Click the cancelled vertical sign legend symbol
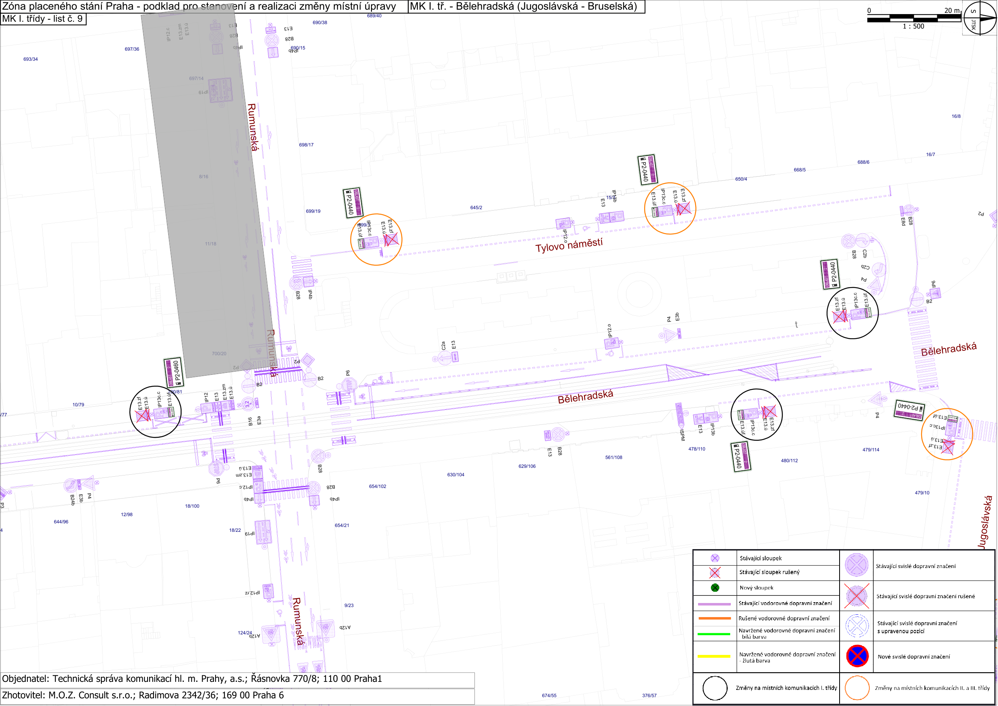 click(856, 596)
